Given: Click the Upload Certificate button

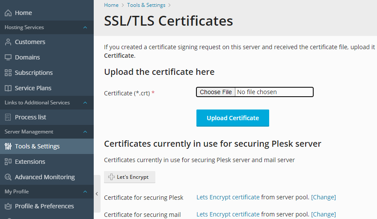Looking at the screenshot, I should tap(233, 118).
